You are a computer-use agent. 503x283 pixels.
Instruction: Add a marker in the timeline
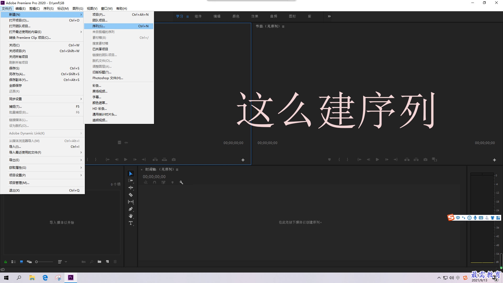coord(172,182)
